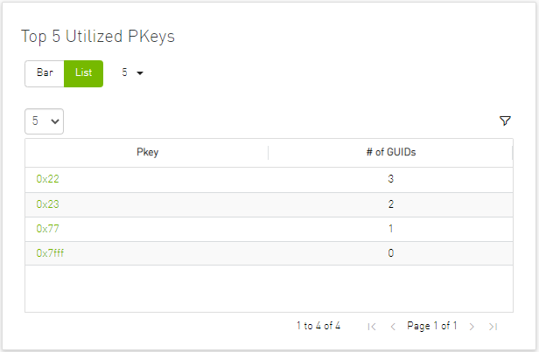Screen dimensions: 539x352
Task: Switch to Bar view
Action: [x=45, y=73]
